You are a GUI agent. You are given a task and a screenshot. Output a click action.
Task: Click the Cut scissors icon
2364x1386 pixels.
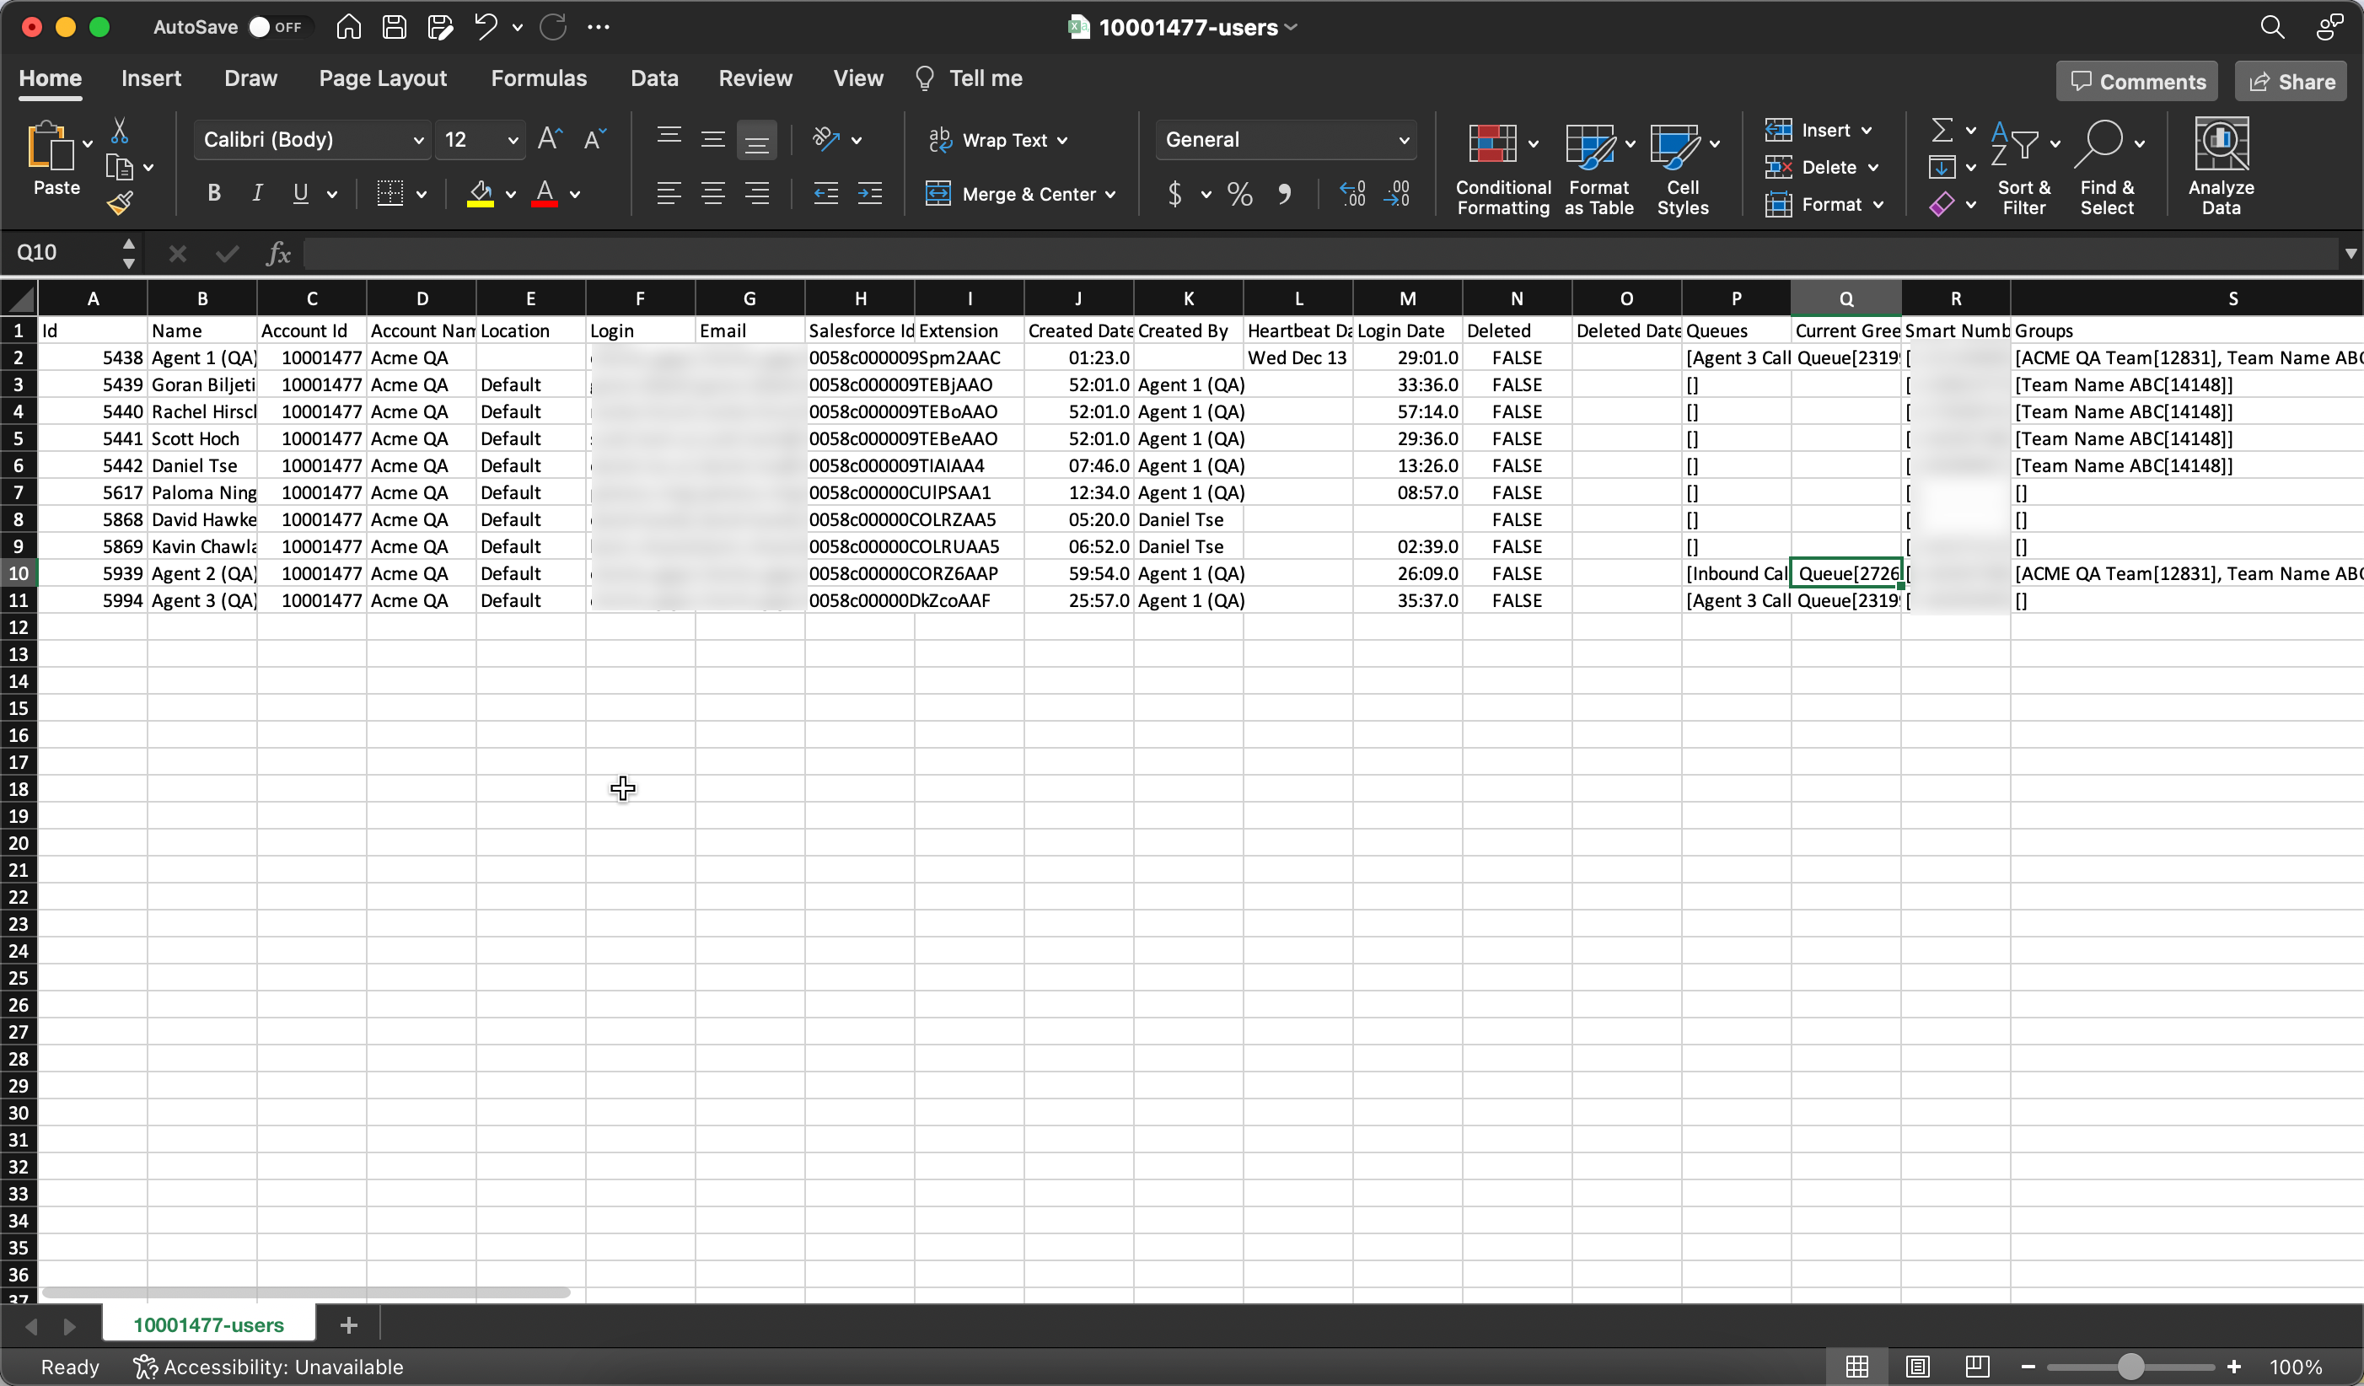[x=121, y=131]
